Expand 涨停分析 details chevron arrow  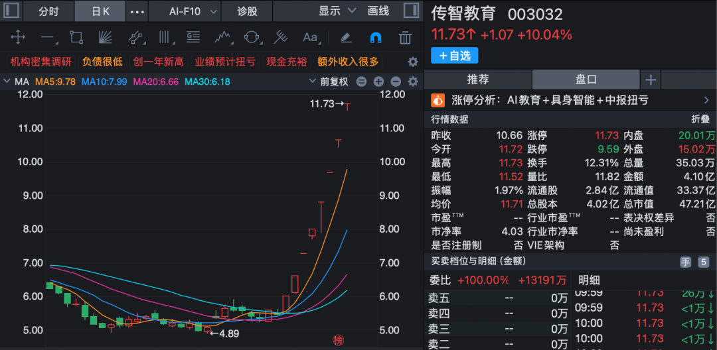[x=706, y=100]
